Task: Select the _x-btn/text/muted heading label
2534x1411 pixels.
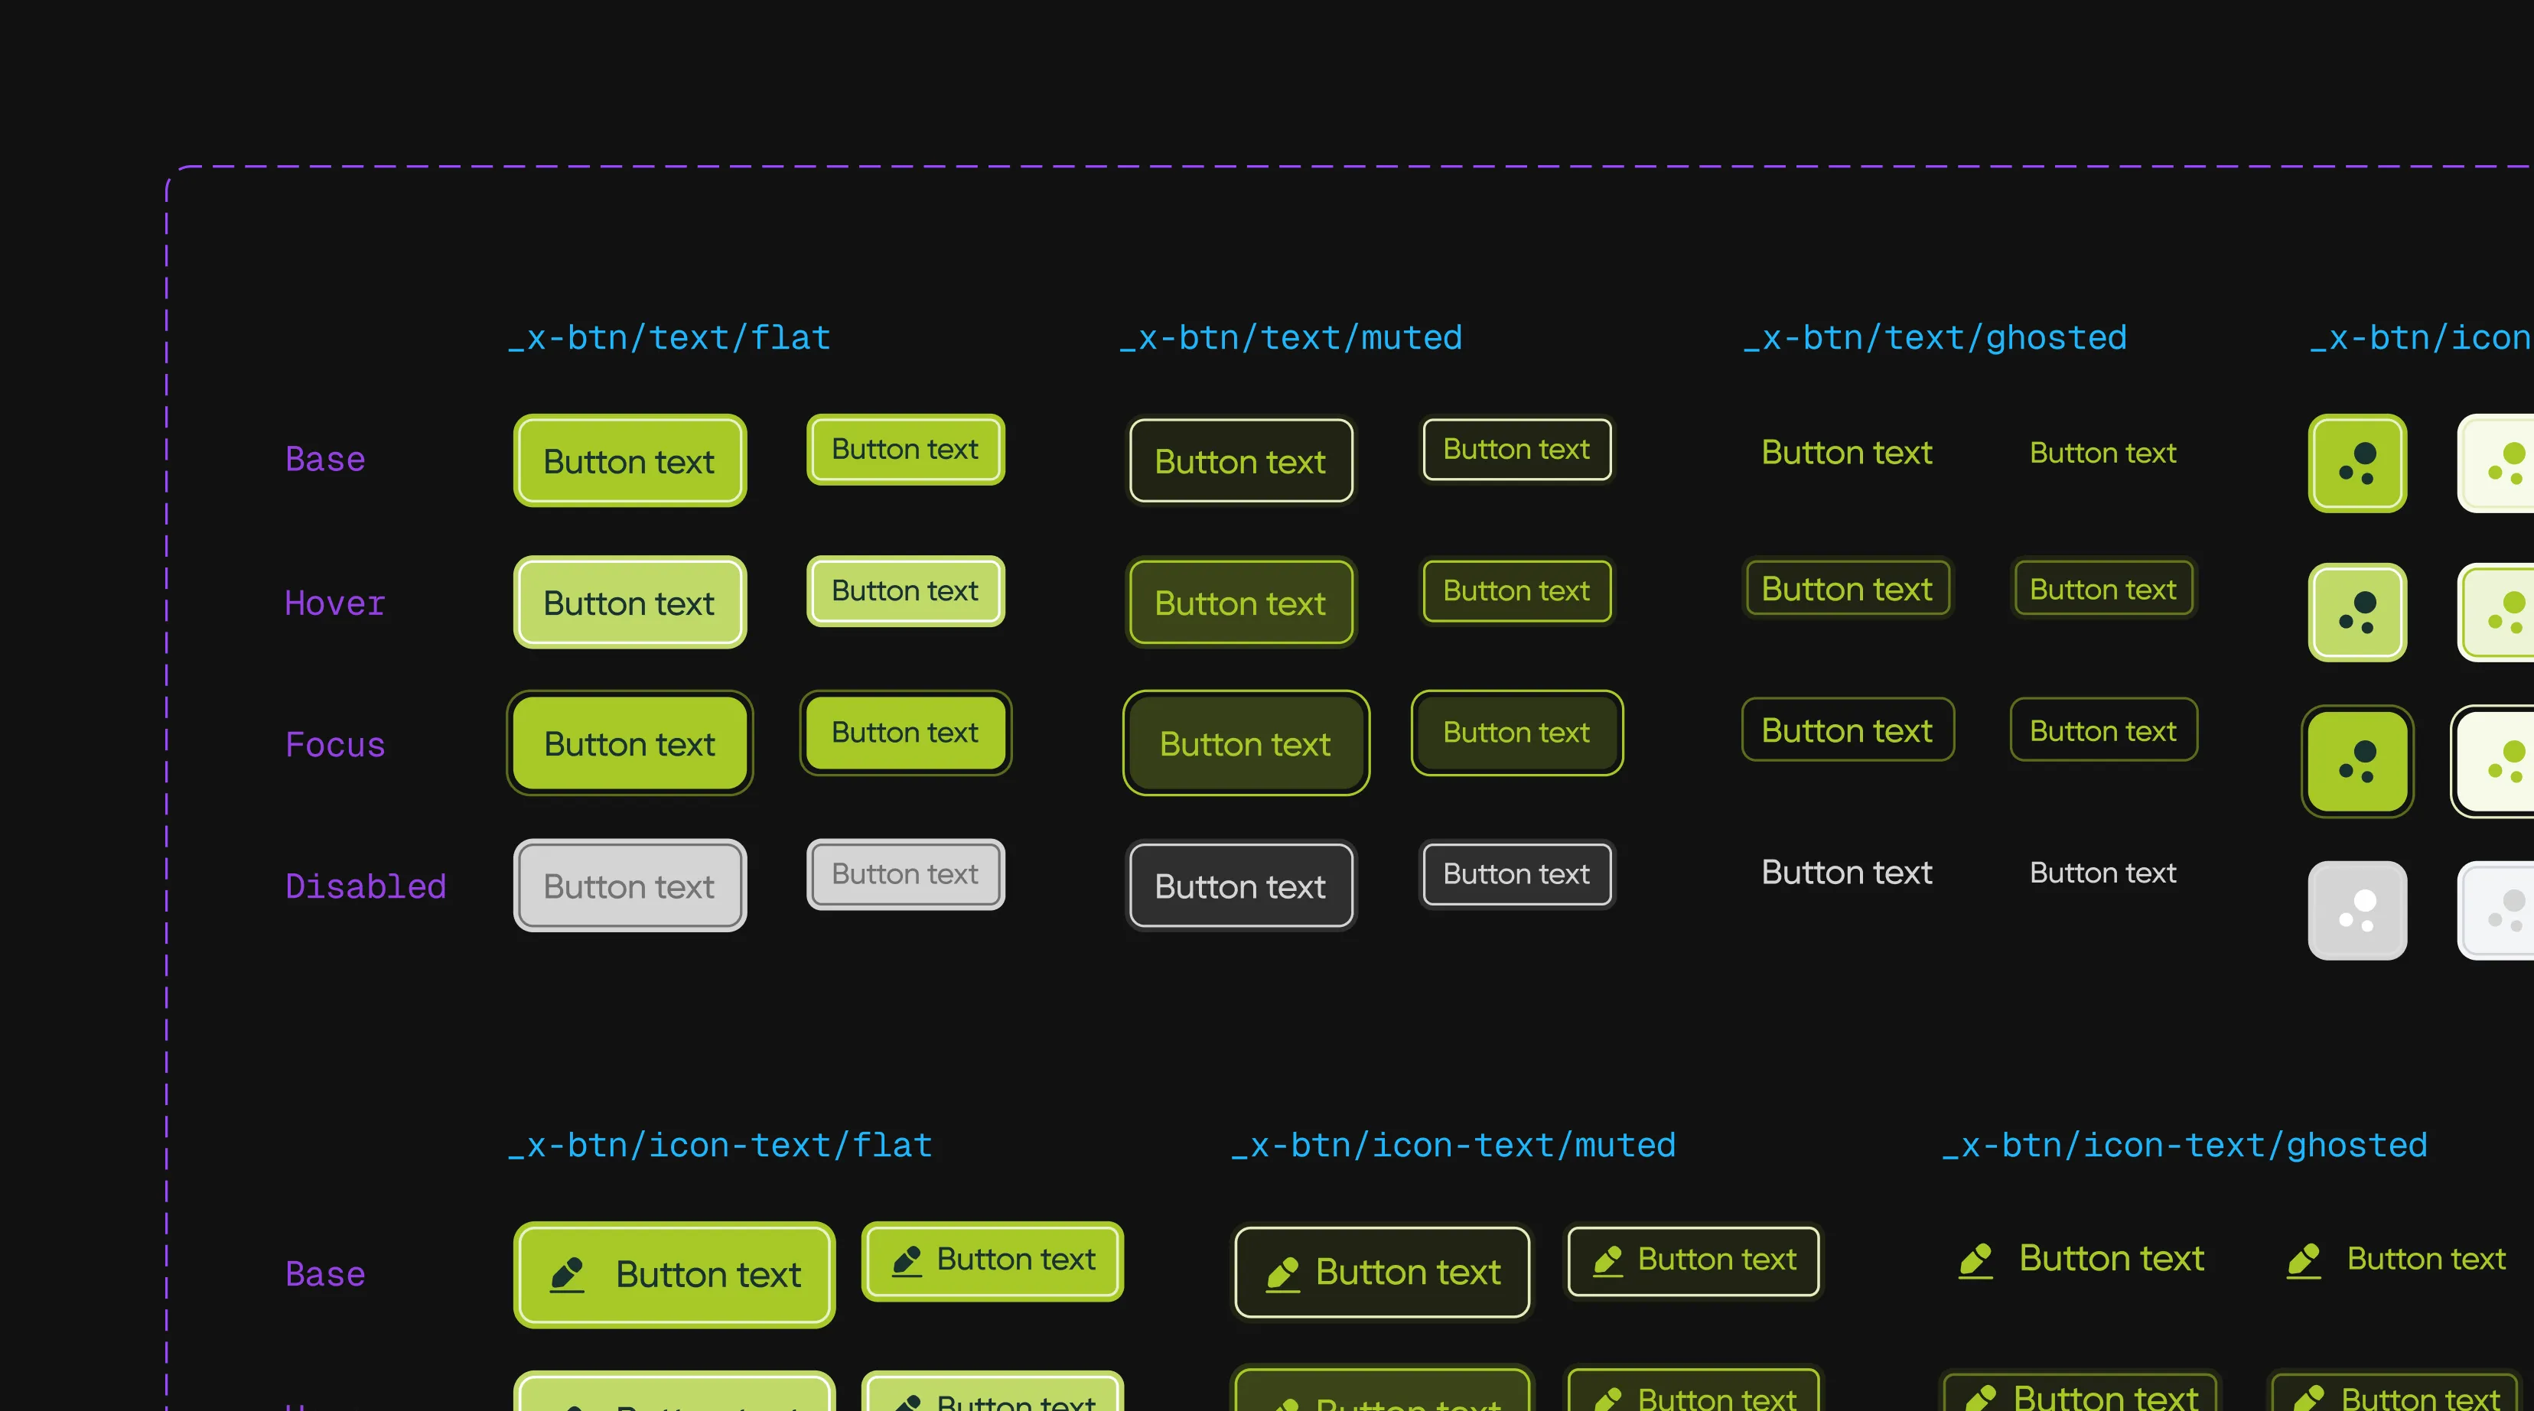Action: click(x=1291, y=338)
